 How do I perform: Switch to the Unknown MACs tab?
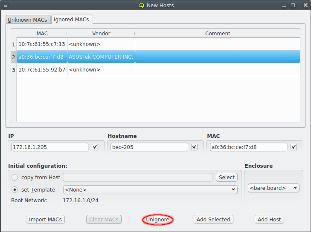[28, 20]
